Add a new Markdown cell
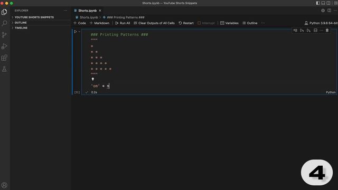The height and width of the screenshot is (190, 338). [x=99, y=23]
